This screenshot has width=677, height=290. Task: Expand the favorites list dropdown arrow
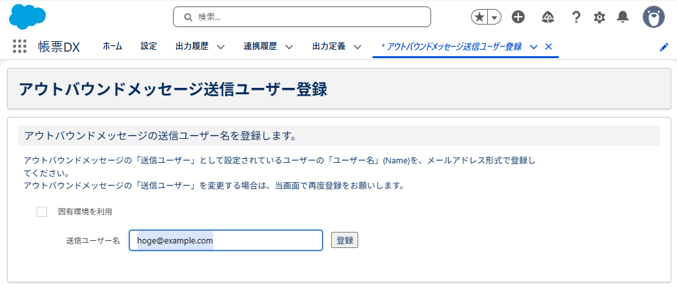[494, 17]
